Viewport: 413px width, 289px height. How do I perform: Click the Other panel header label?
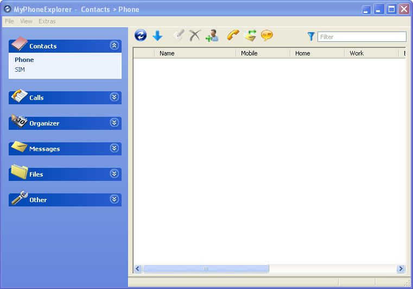(38, 200)
